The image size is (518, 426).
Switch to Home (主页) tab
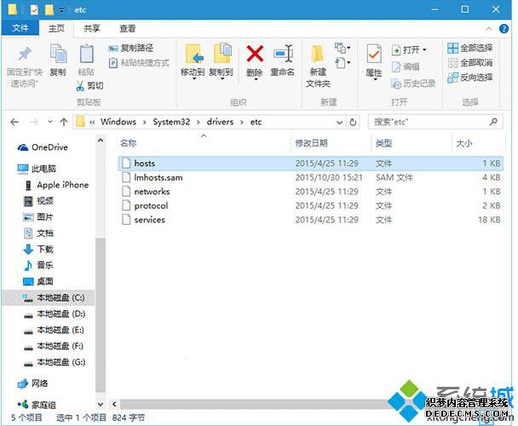click(x=56, y=28)
